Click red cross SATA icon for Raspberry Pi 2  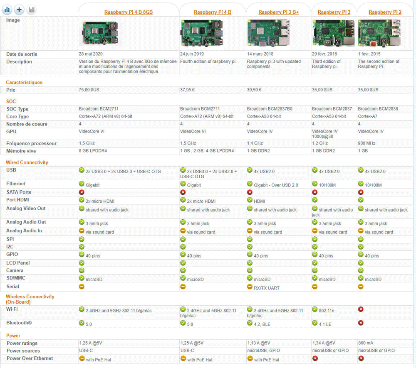point(361,192)
